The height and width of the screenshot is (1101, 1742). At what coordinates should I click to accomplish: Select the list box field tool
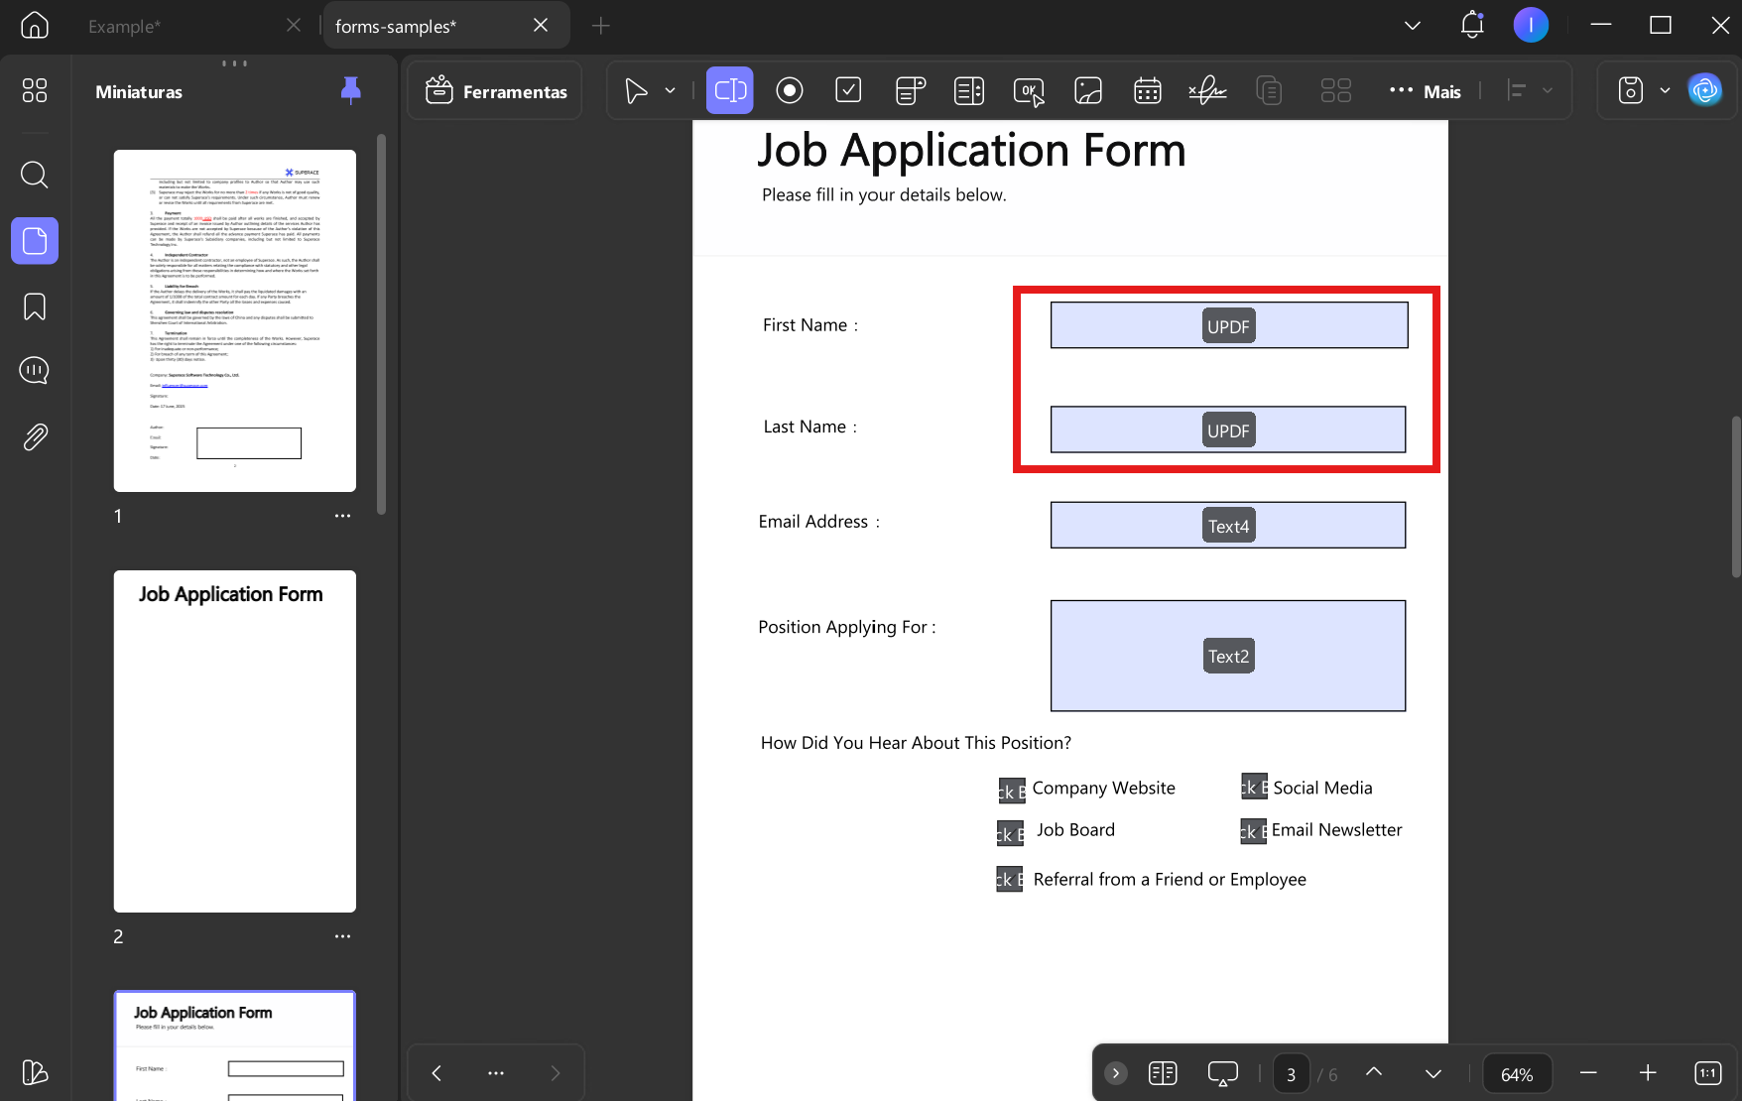click(x=969, y=91)
